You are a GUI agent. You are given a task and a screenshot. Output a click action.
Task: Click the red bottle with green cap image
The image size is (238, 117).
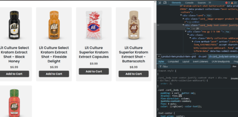[14, 103]
